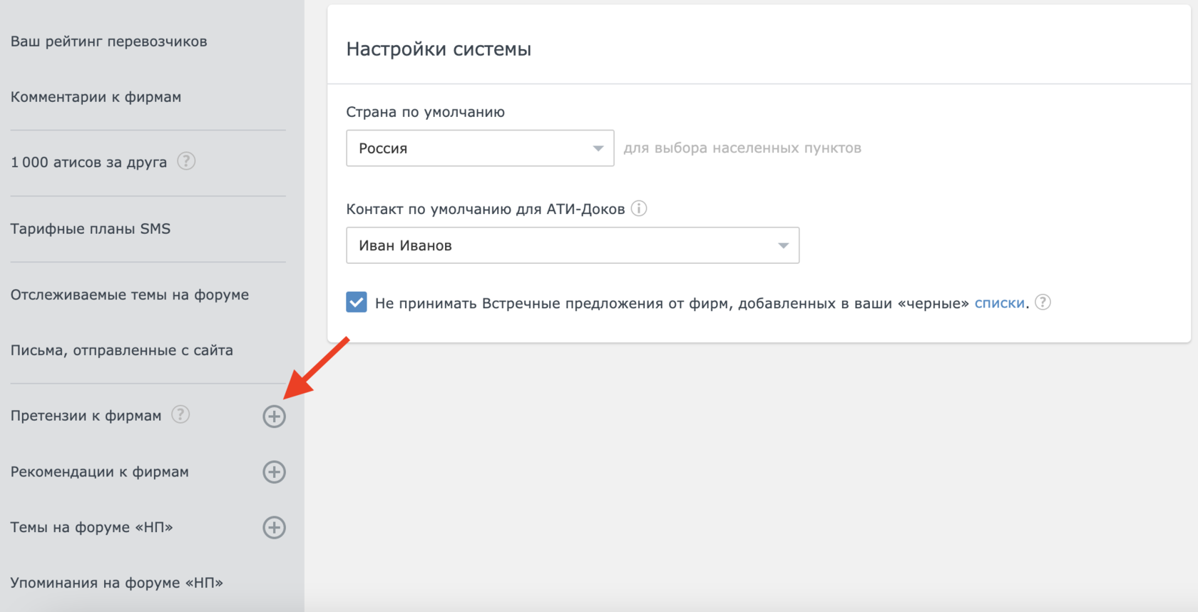Open Ваш рейтинг перевозчиков menu item
1198x612 pixels.
(109, 41)
